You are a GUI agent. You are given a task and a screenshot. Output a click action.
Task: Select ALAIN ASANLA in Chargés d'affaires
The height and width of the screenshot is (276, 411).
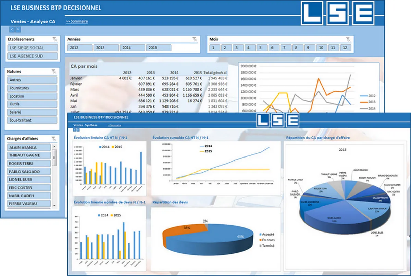pos(29,147)
